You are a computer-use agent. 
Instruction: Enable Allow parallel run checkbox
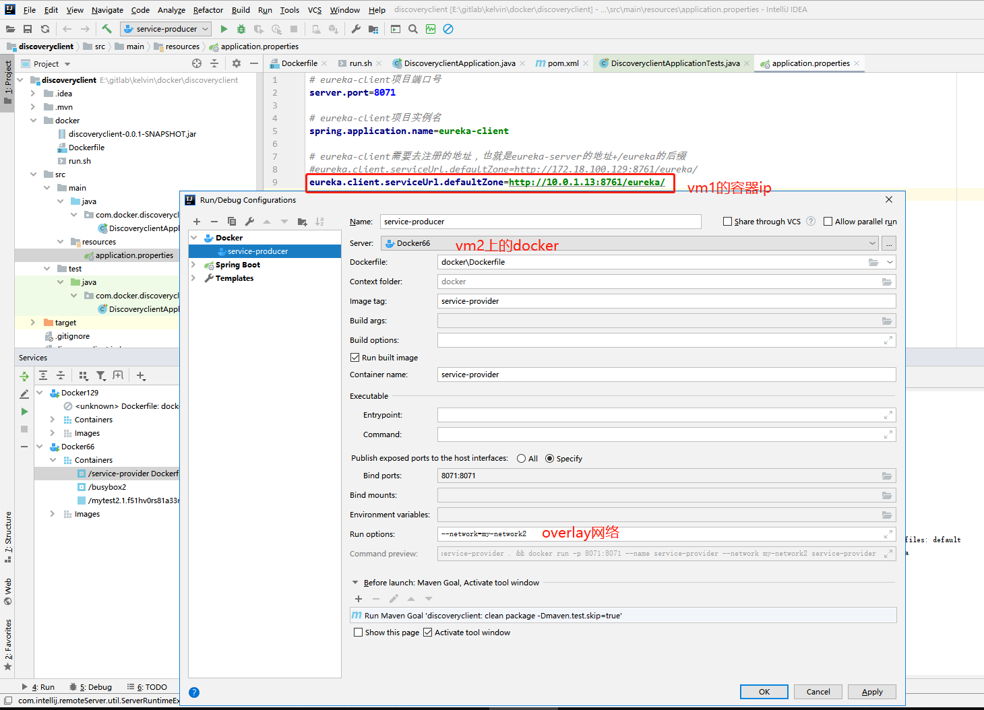point(828,222)
